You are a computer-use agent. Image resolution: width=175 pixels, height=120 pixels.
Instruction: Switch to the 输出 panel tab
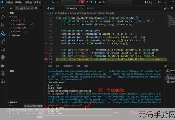click(x=57, y=66)
